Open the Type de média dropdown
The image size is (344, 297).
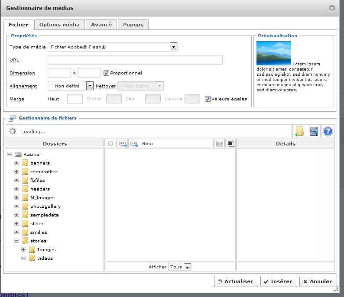coord(173,47)
